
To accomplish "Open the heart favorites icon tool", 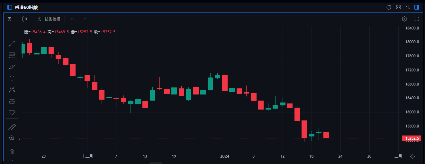I will pyautogui.click(x=12, y=113).
